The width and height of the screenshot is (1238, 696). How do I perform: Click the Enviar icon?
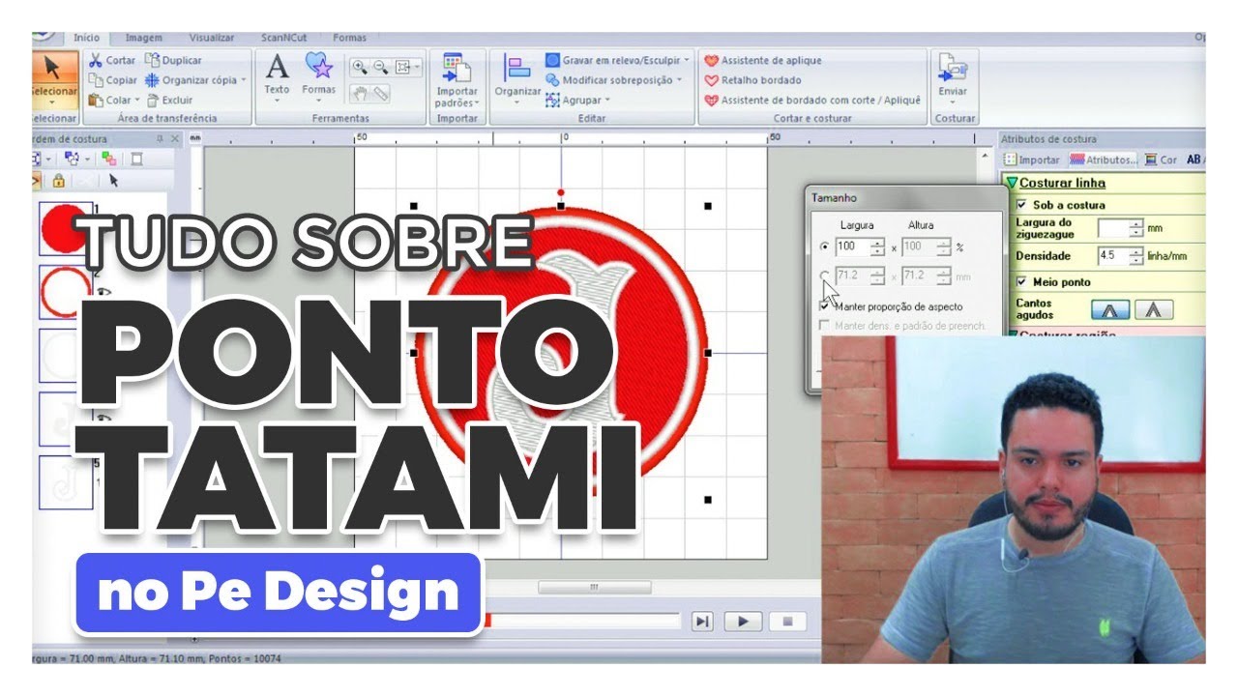click(952, 68)
